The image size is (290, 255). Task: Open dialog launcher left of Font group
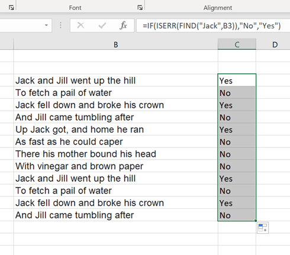tap(11, 8)
